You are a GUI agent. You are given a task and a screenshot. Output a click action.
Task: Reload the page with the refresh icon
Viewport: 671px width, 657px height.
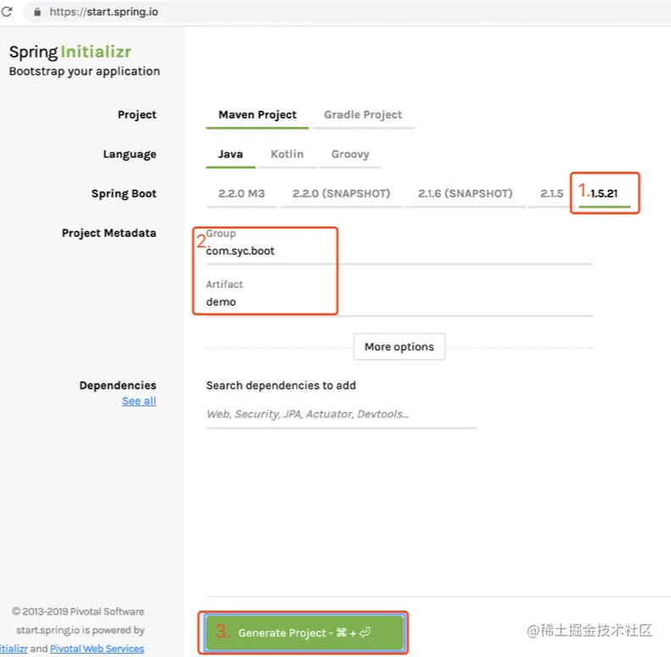(7, 11)
